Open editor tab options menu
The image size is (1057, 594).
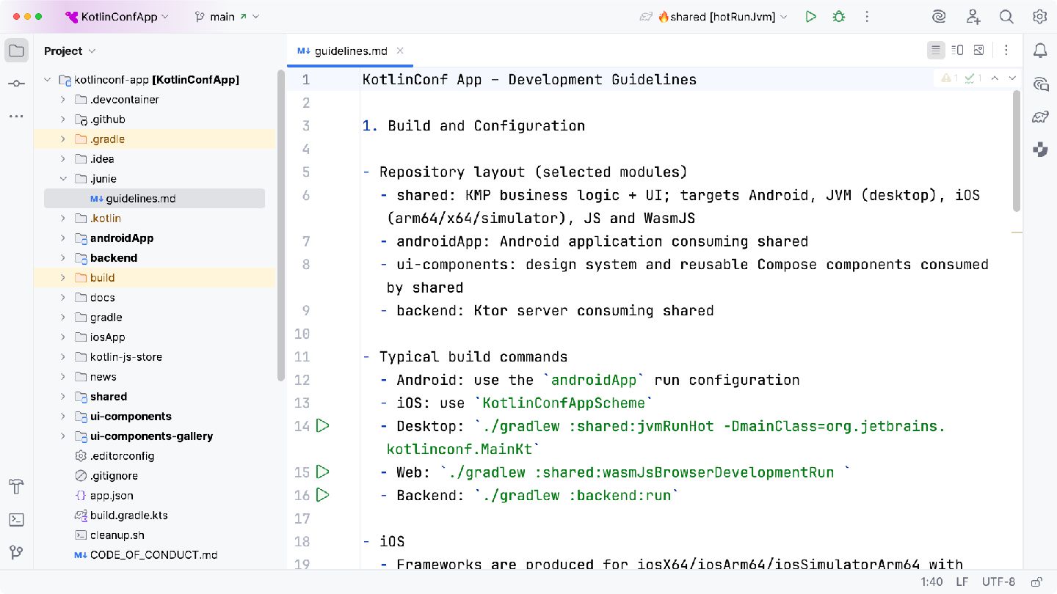[1006, 51]
